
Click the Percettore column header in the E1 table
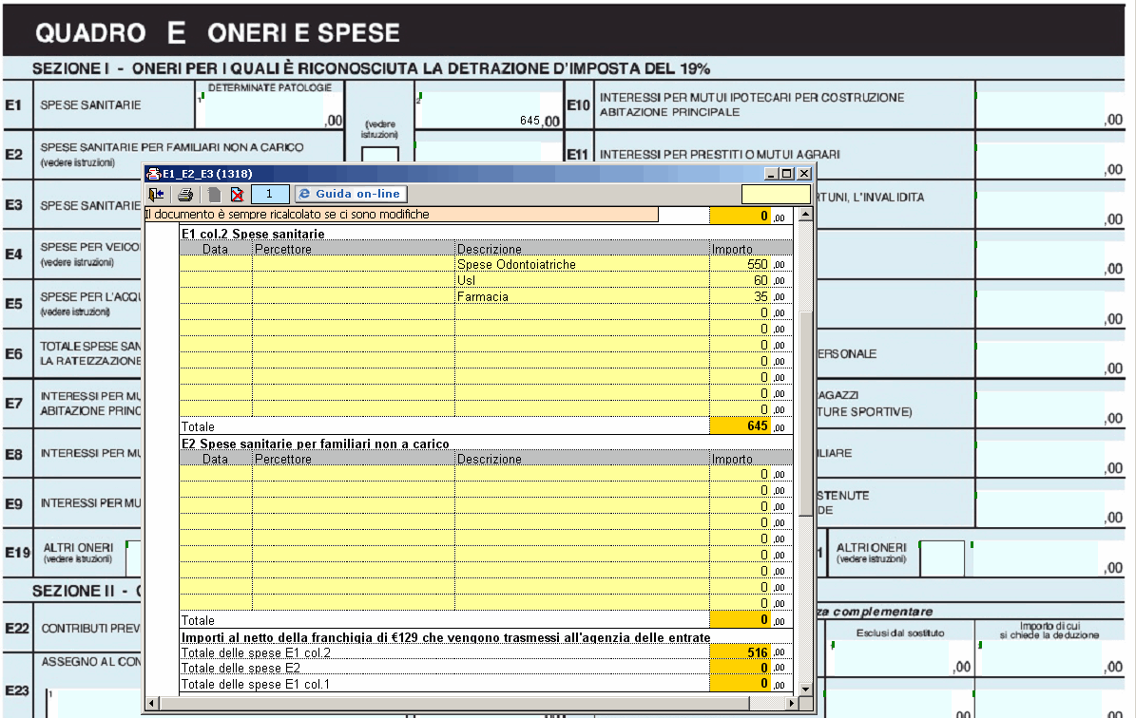[354, 249]
